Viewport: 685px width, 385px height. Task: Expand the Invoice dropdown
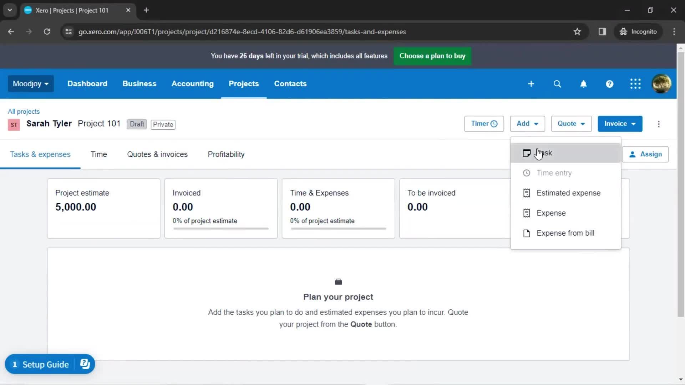(620, 124)
